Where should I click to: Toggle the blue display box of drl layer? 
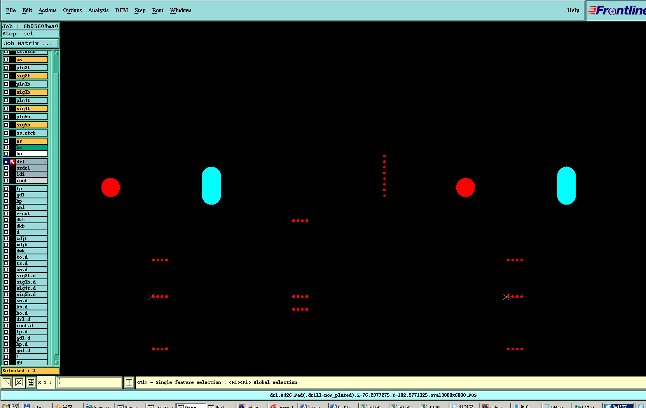[6, 162]
